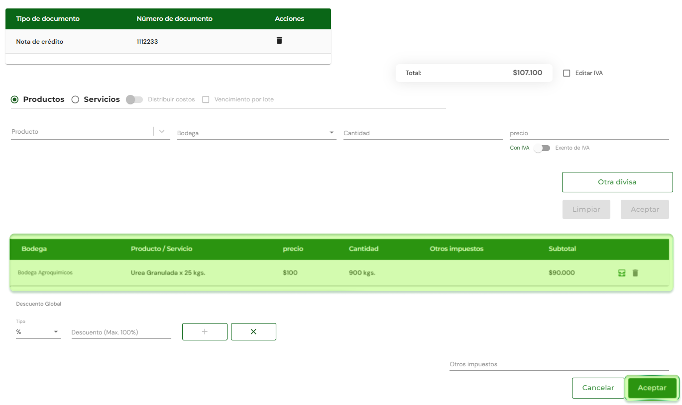Click the Descuento Global label

pyautogui.click(x=39, y=304)
